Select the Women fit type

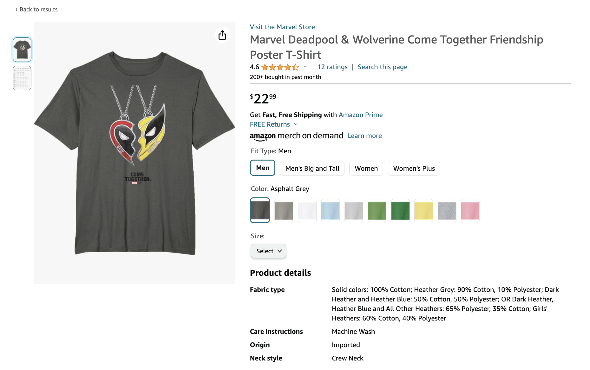366,168
